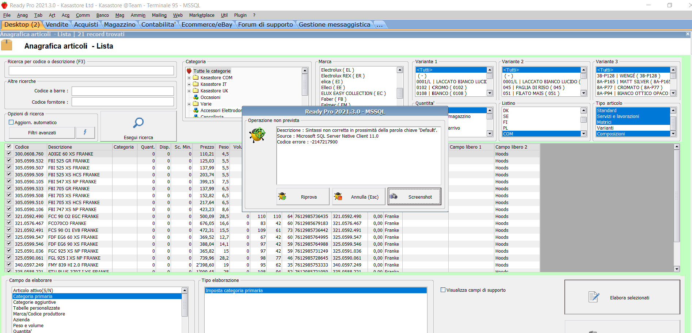Switch to the Vendite tab
Screen dimensions: 692x333
tap(57, 24)
